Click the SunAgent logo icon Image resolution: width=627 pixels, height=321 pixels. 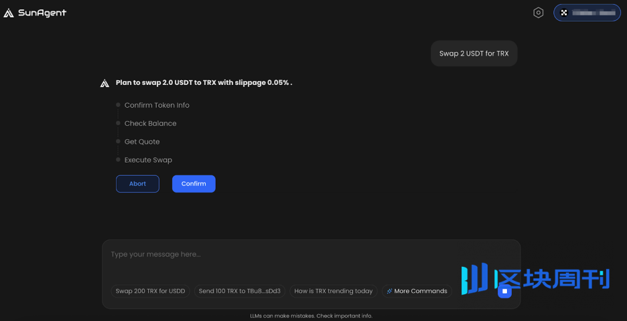(9, 13)
